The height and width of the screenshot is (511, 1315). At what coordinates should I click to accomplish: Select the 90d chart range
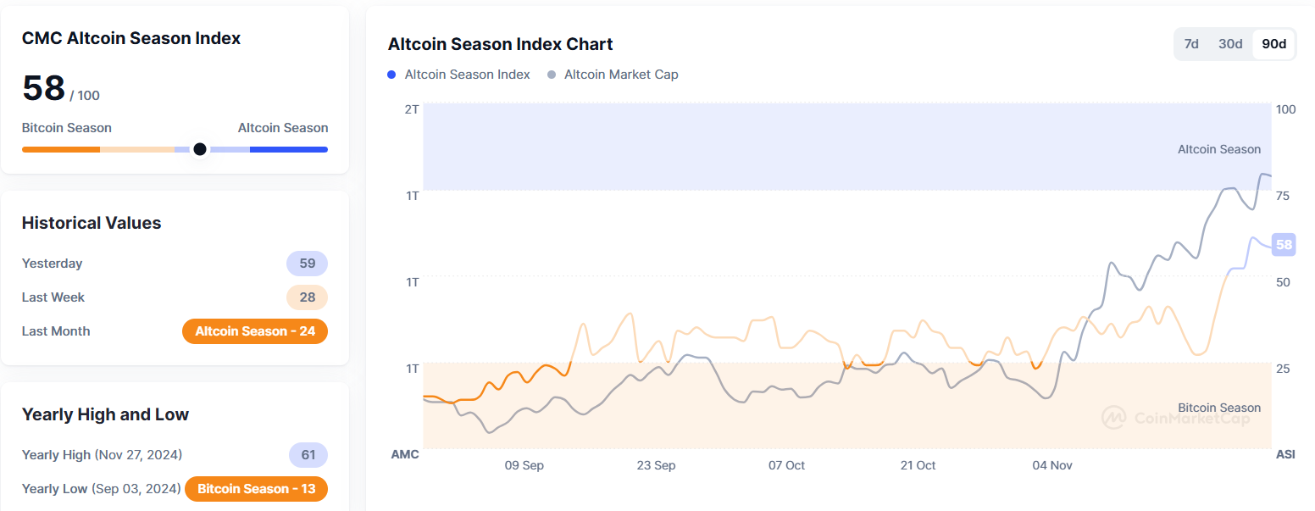pyautogui.click(x=1273, y=44)
